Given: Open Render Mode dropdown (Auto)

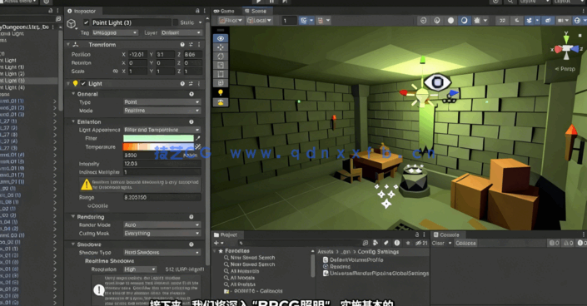Looking at the screenshot, I should click(162, 225).
